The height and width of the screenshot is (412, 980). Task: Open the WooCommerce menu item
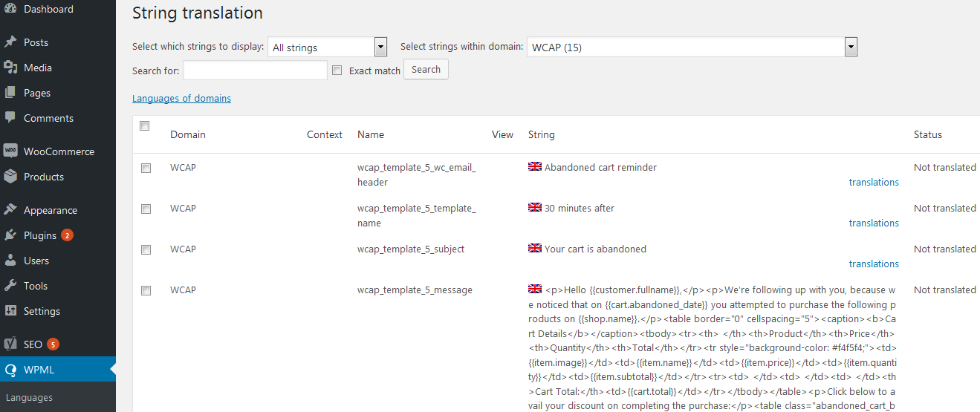(x=59, y=151)
